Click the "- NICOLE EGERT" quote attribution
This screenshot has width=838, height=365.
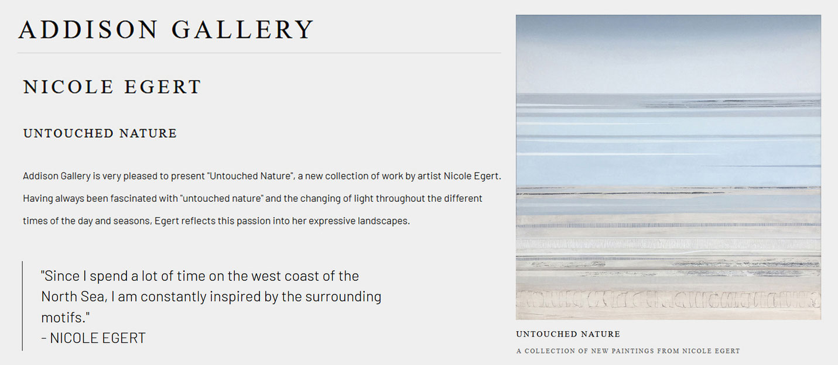pyautogui.click(x=93, y=338)
